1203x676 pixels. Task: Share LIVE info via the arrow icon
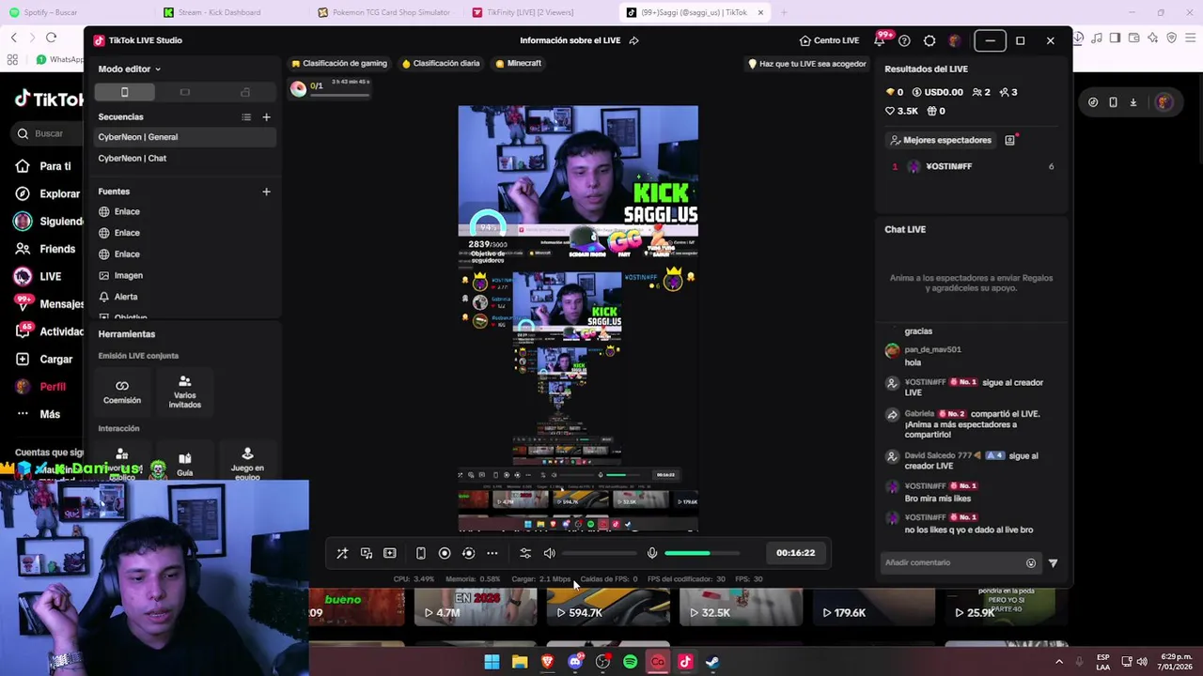coord(633,40)
